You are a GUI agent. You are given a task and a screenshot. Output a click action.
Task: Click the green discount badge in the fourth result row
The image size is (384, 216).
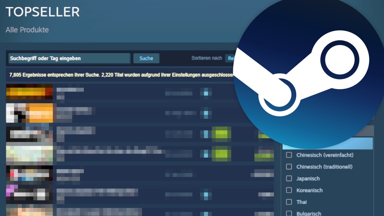[222, 154]
